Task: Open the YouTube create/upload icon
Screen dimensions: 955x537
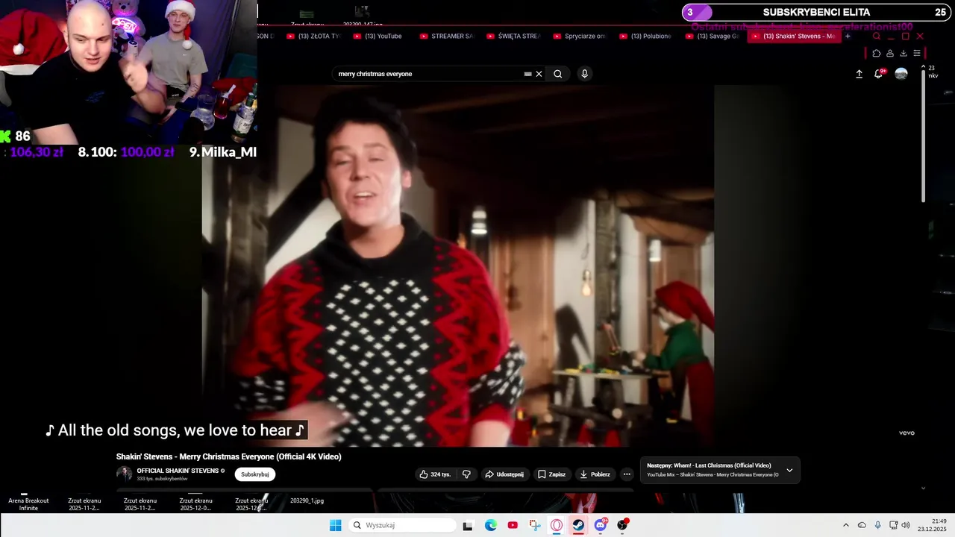Action: [859, 74]
